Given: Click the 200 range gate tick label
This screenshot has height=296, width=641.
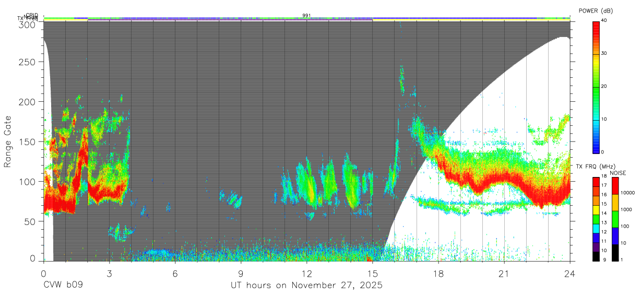Looking at the screenshot, I should 28,102.
